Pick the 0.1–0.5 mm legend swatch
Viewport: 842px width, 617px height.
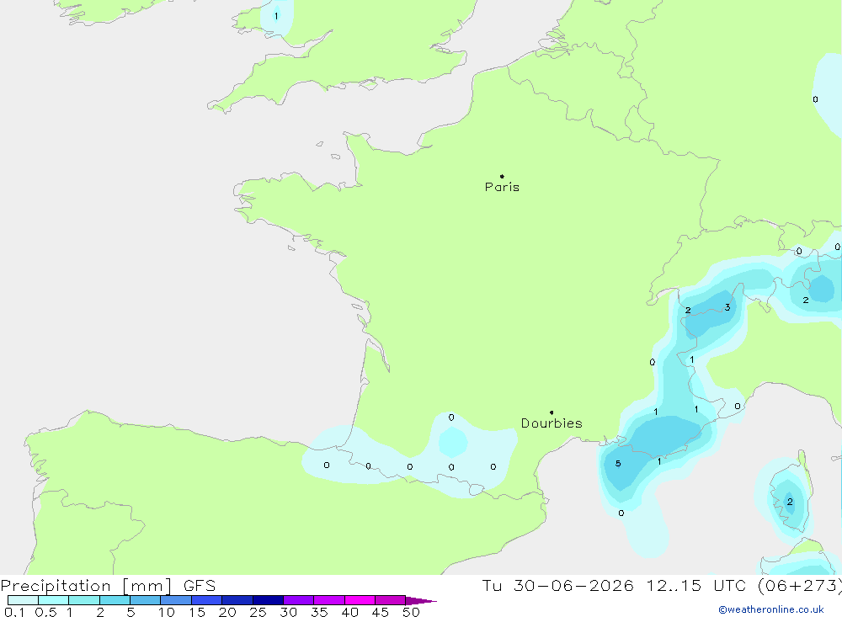(x=23, y=600)
